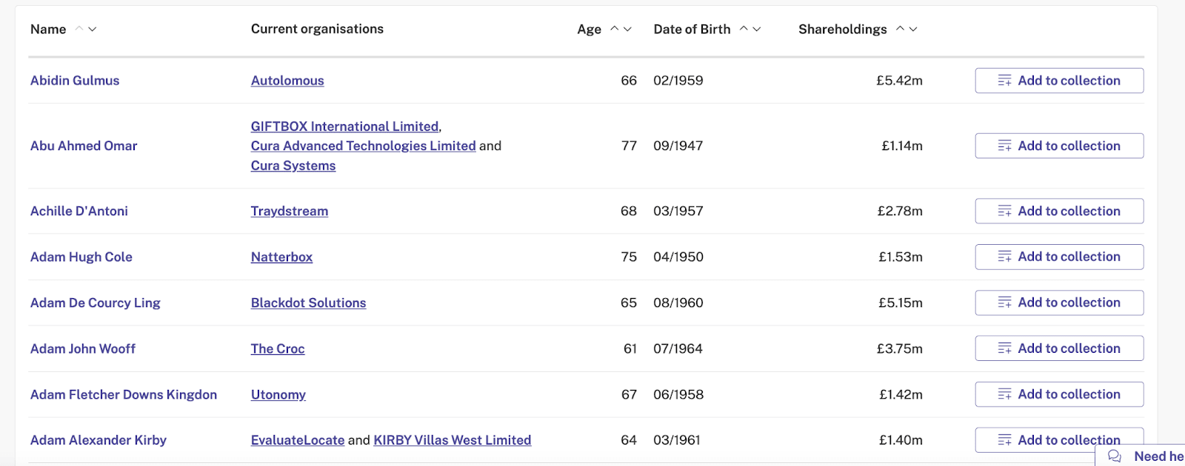
Task: Sort Shareholdings ascending arrow
Action: point(900,29)
